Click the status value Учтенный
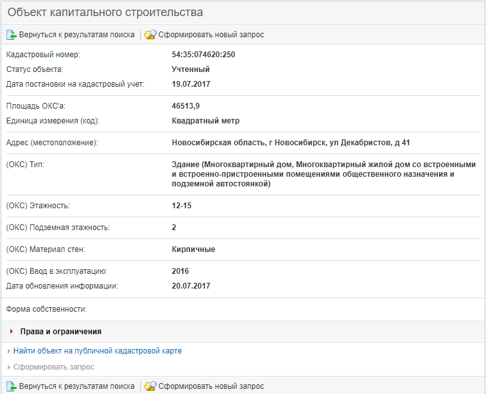 pyautogui.click(x=191, y=69)
